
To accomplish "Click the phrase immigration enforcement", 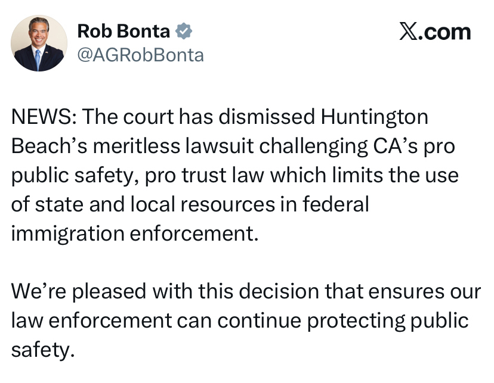I will point(135,233).
